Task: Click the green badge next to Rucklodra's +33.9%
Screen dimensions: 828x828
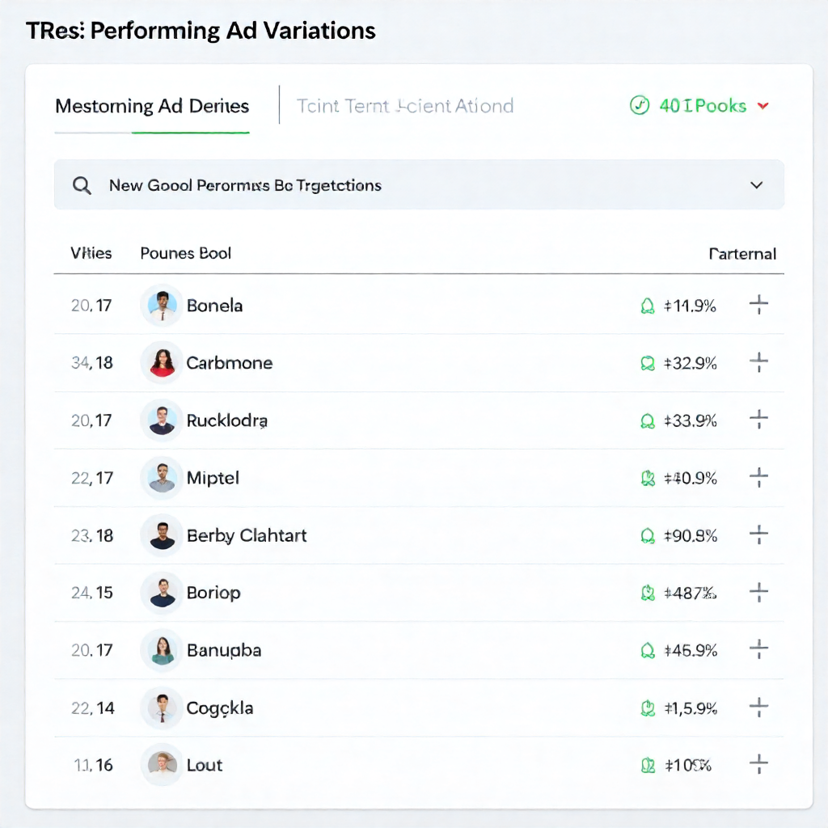Action: [647, 420]
